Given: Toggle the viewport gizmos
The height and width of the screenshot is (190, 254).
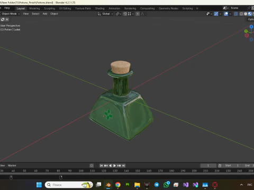Looking at the screenshot, I should pyautogui.click(x=216, y=14).
